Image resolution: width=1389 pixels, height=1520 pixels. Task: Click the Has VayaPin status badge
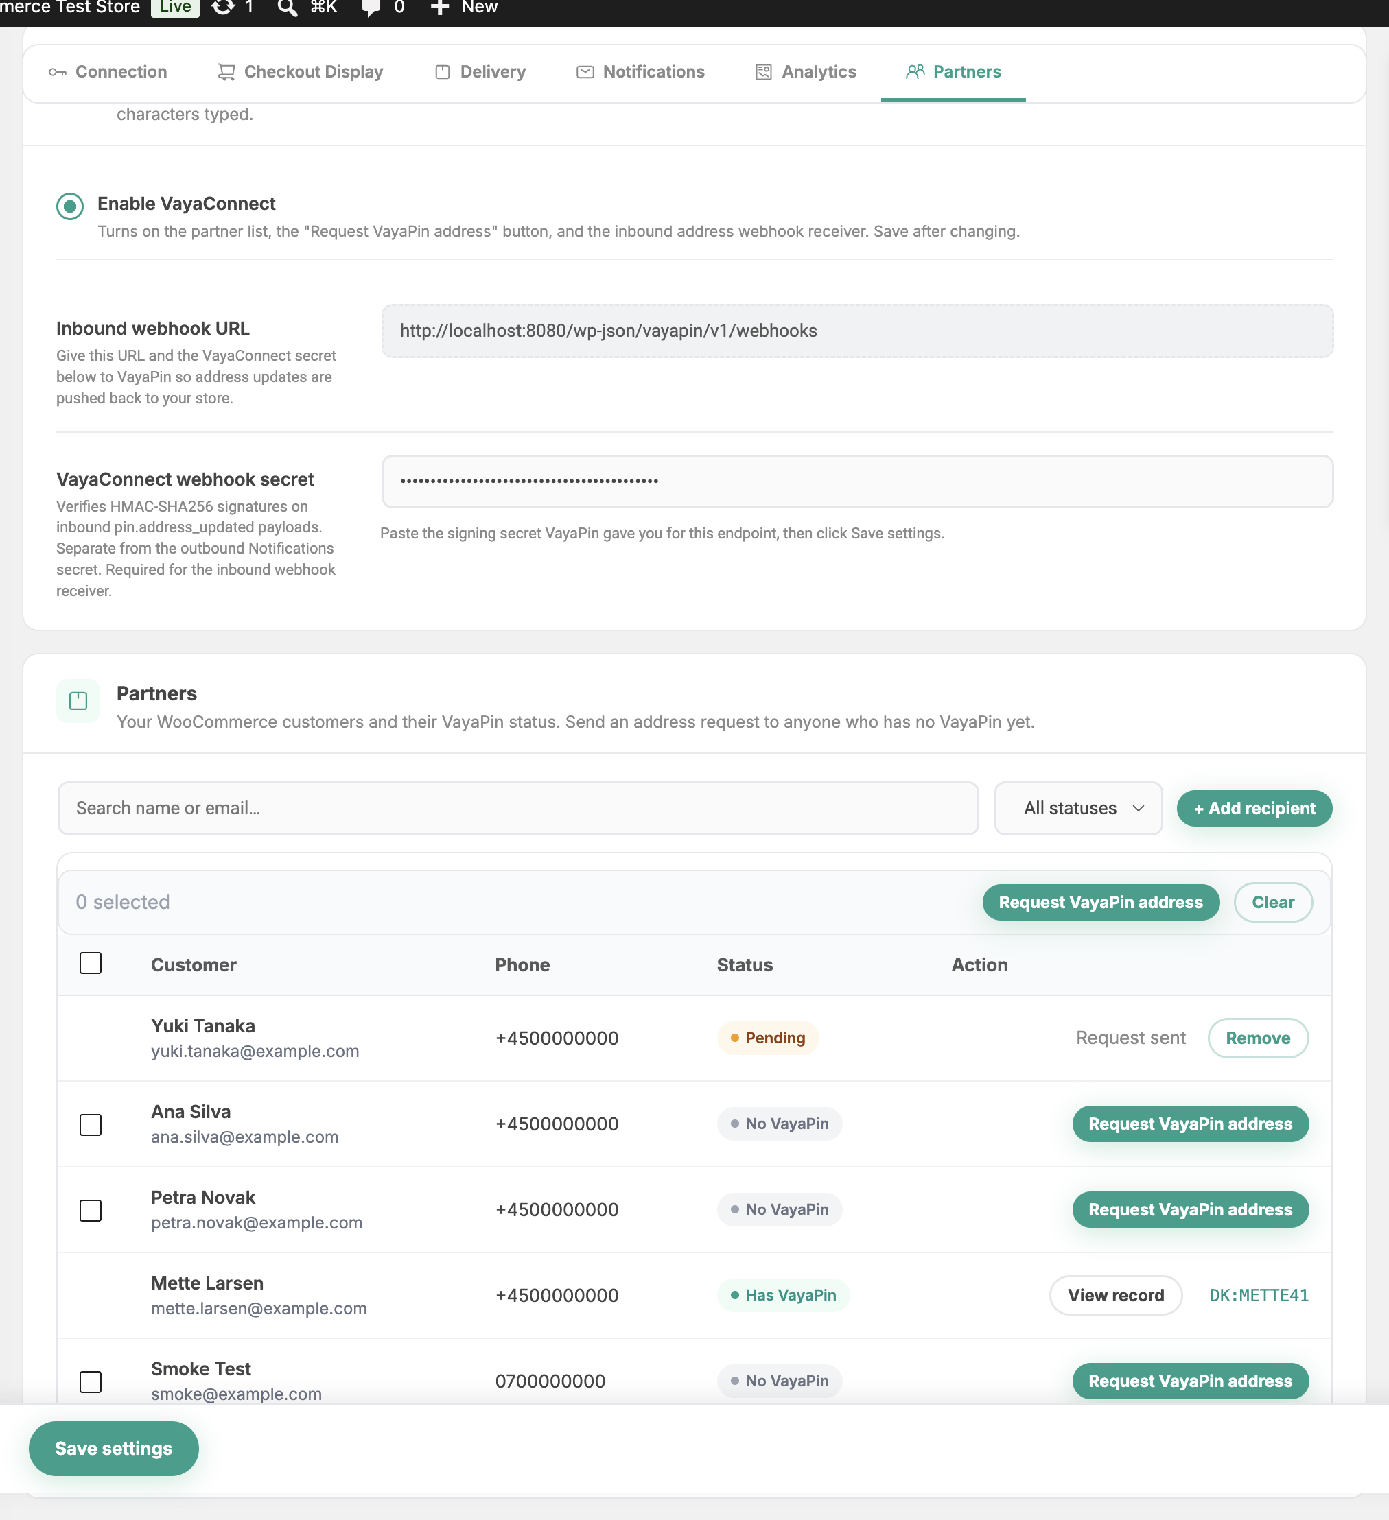point(783,1295)
